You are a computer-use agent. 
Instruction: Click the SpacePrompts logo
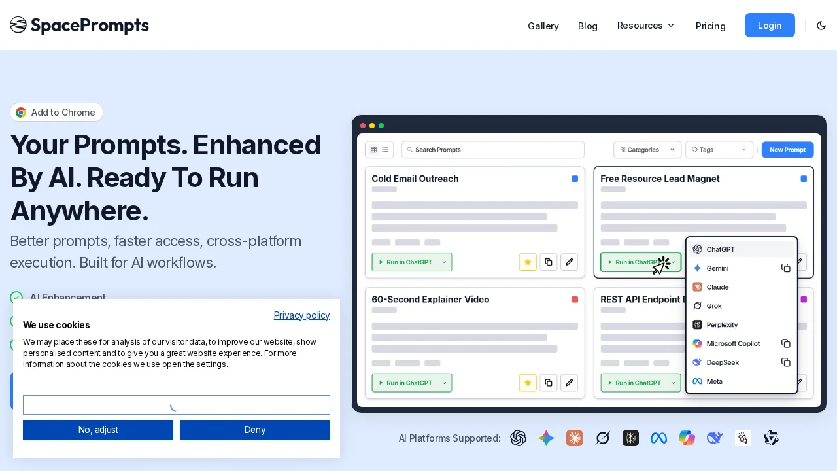80,26
